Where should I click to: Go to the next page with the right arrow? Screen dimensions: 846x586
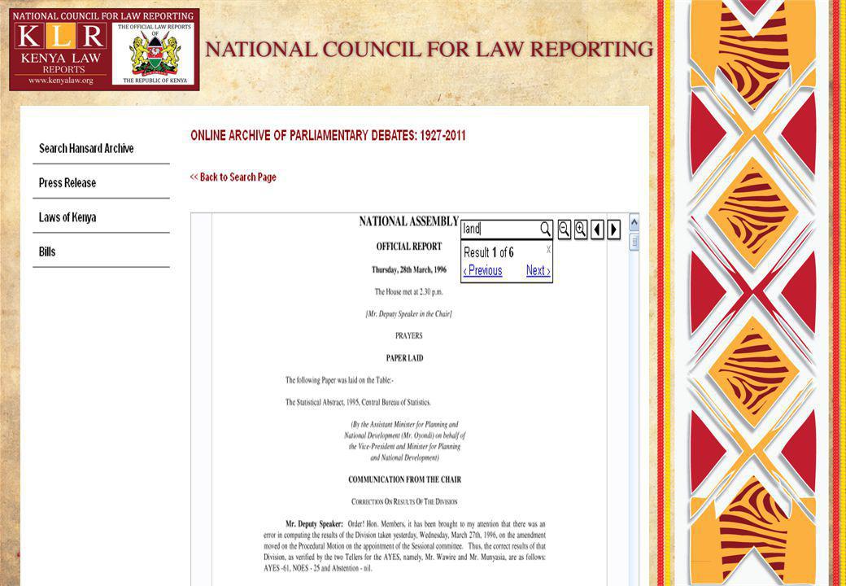(x=613, y=230)
